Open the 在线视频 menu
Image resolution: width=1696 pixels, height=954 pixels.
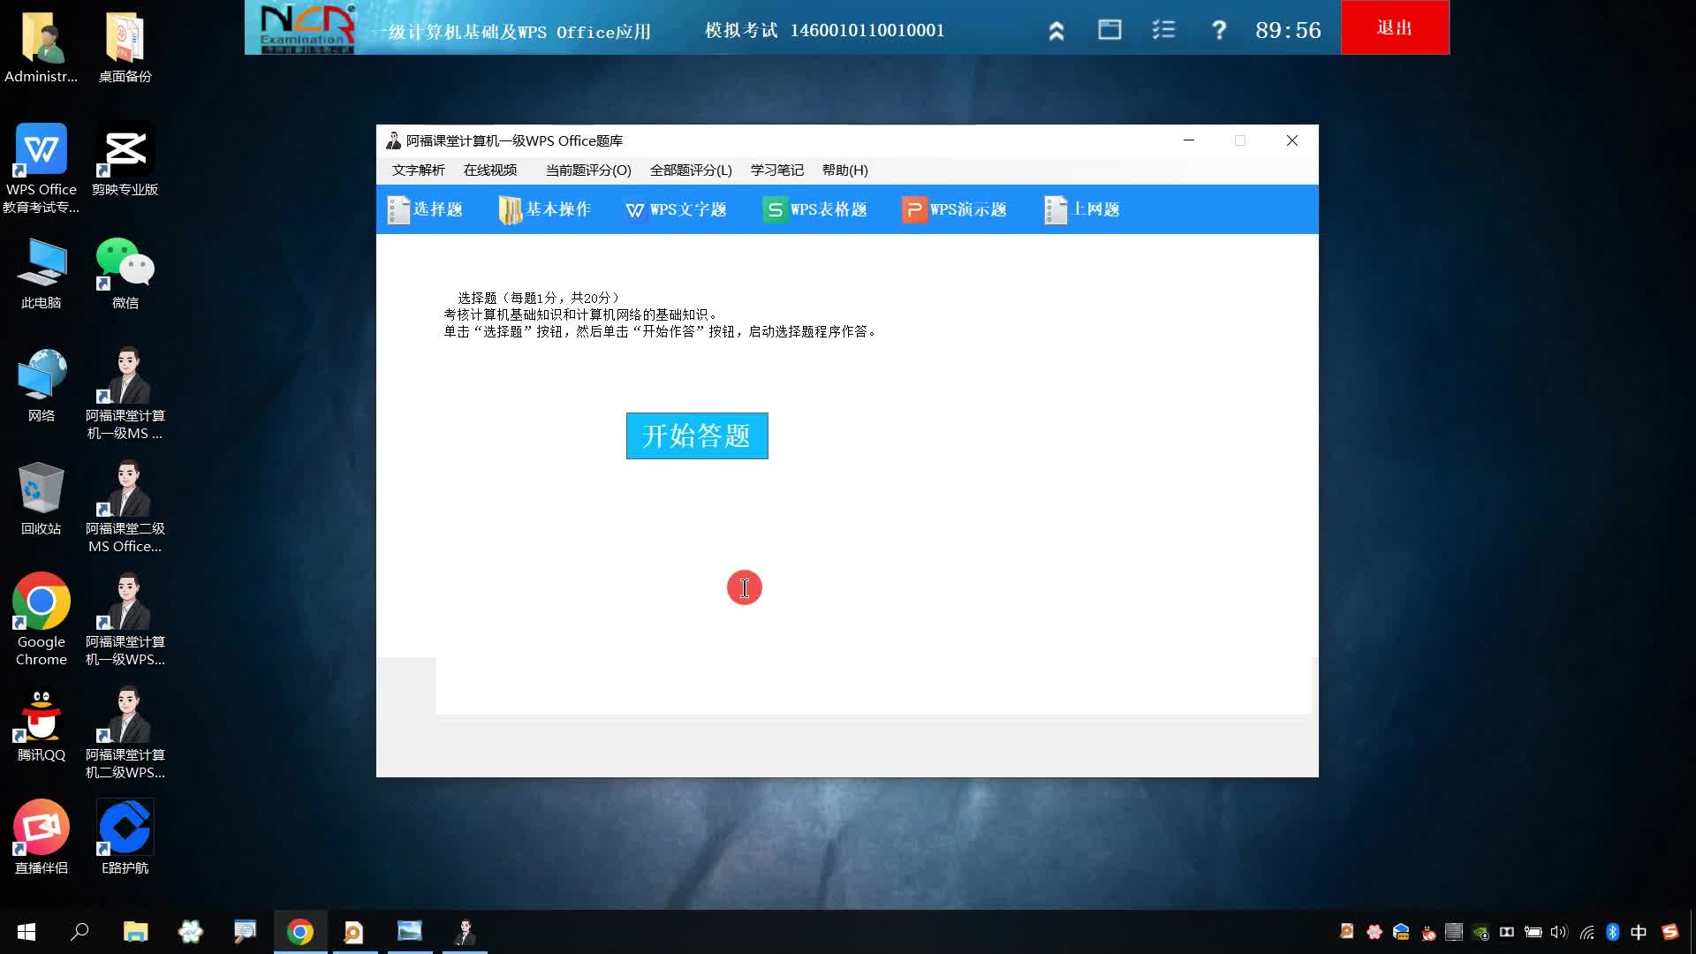pos(490,170)
